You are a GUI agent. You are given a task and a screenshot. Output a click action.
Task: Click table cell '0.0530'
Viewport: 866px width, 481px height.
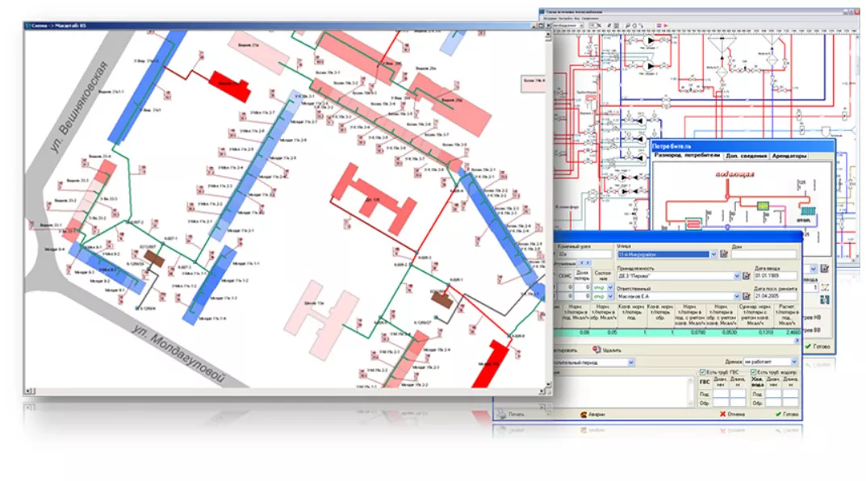730,333
